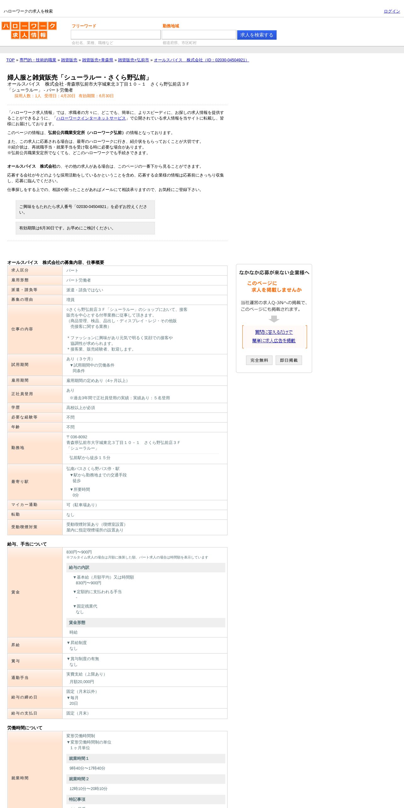Open the ログイン link

pyautogui.click(x=392, y=11)
